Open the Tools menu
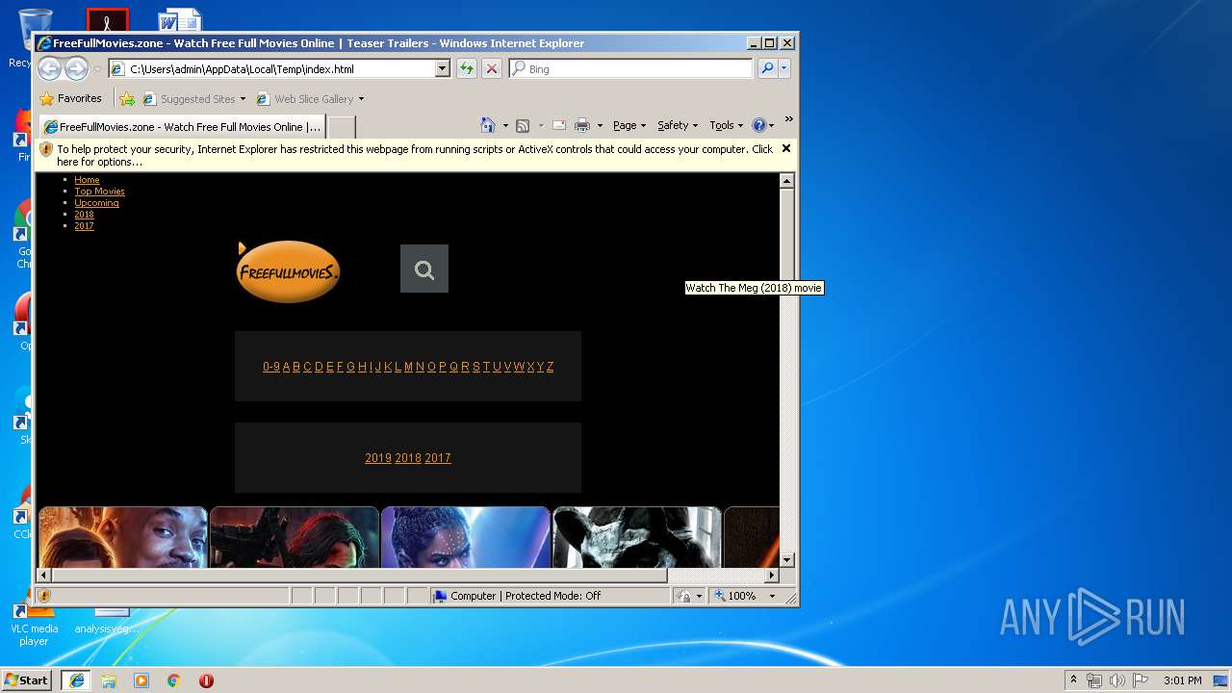This screenshot has height=693, width=1232. [727, 125]
